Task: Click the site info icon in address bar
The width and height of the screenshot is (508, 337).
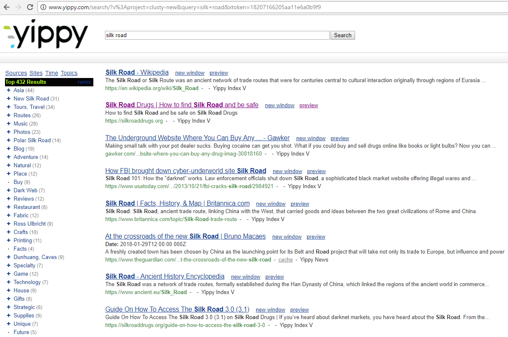Action: (x=43, y=7)
